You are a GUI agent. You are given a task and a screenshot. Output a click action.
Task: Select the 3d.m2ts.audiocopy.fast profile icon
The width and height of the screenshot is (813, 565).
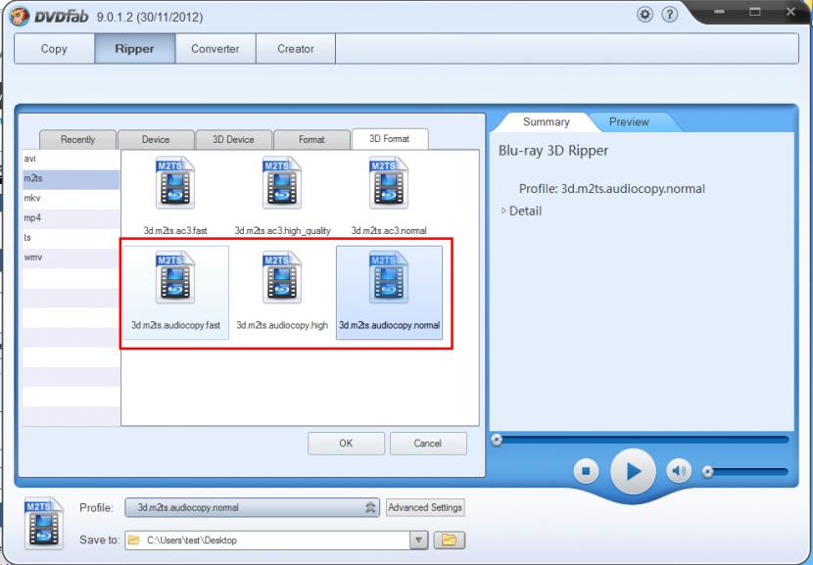click(x=175, y=278)
